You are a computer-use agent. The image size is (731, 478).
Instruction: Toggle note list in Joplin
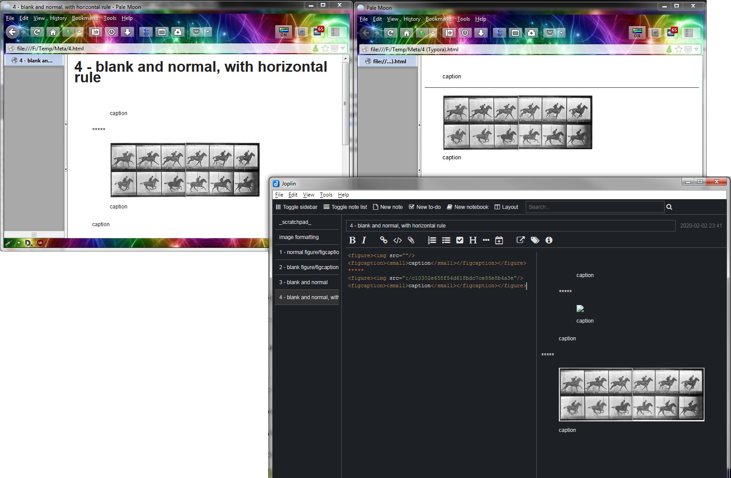345,207
